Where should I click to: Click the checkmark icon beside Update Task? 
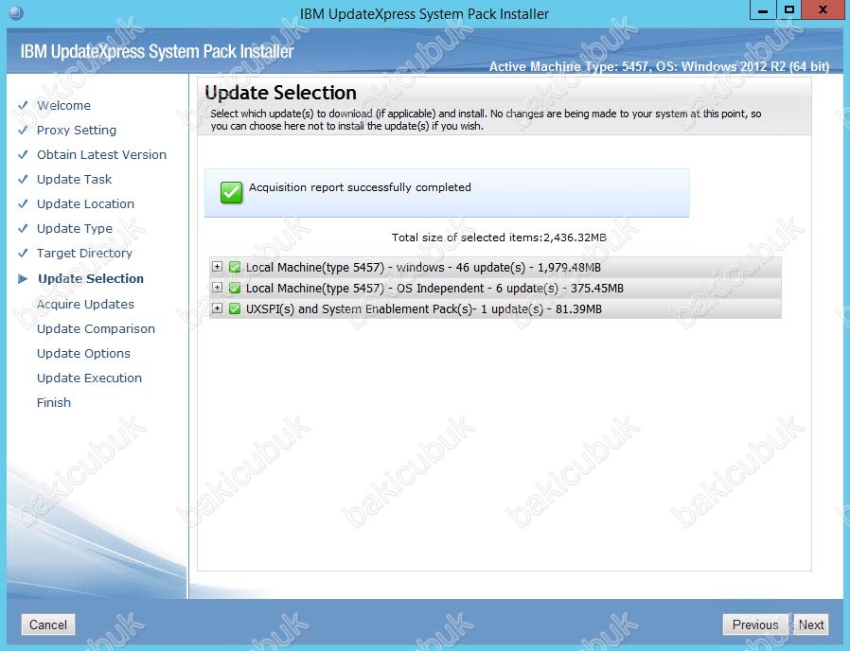(23, 179)
